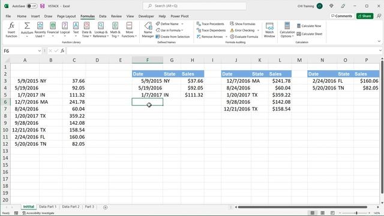Click Calculate Now
The height and width of the screenshot is (216, 384).
pos(309,26)
